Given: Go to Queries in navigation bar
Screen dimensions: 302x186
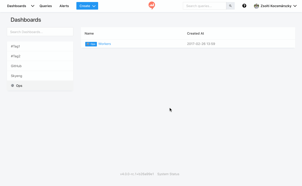Looking at the screenshot, I should coord(46,6).
